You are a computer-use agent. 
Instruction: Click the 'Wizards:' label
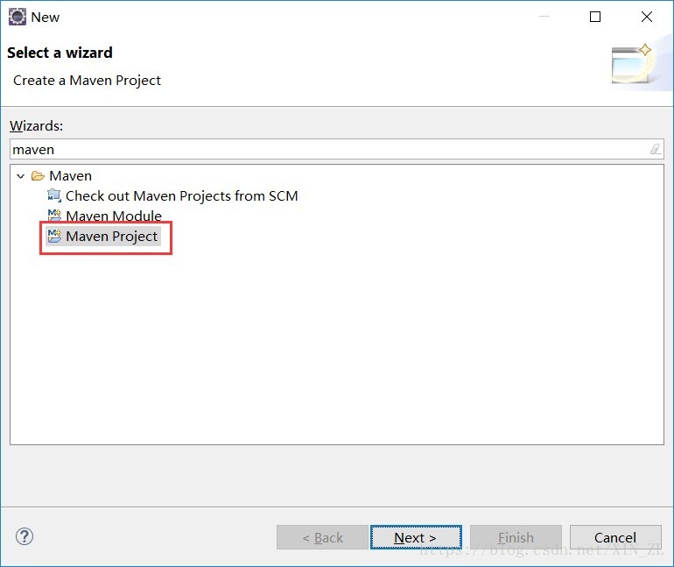click(x=36, y=125)
